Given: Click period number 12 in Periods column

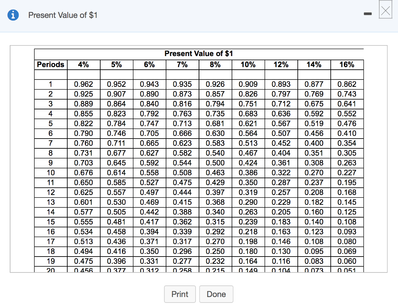Looking at the screenshot, I should pos(51,192).
